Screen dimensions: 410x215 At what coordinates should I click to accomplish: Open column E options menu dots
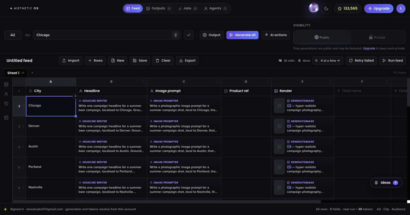[330, 82]
